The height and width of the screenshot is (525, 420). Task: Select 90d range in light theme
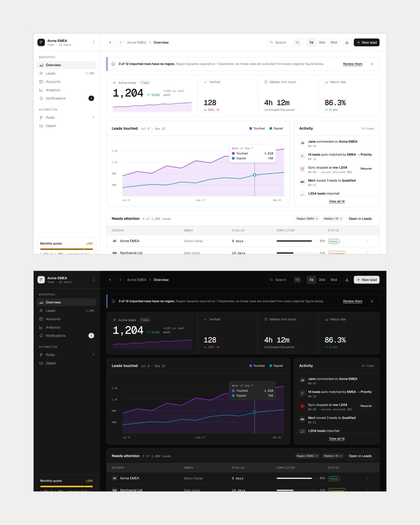(334, 43)
